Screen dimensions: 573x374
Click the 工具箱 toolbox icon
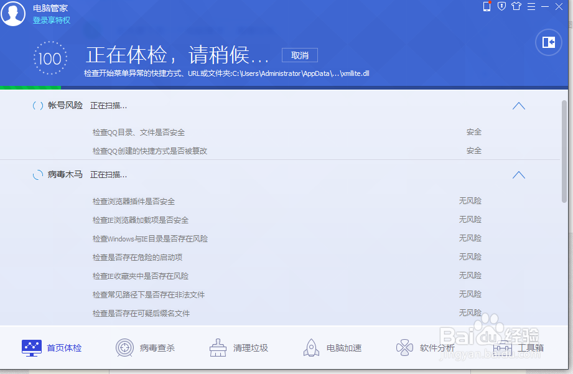tap(503, 348)
